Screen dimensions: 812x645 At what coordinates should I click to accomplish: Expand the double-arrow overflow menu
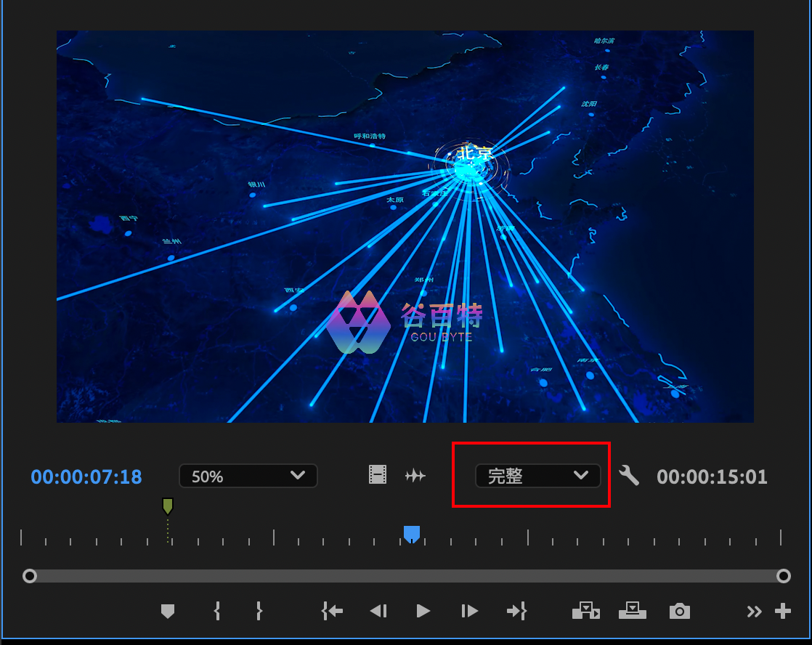pyautogui.click(x=755, y=612)
